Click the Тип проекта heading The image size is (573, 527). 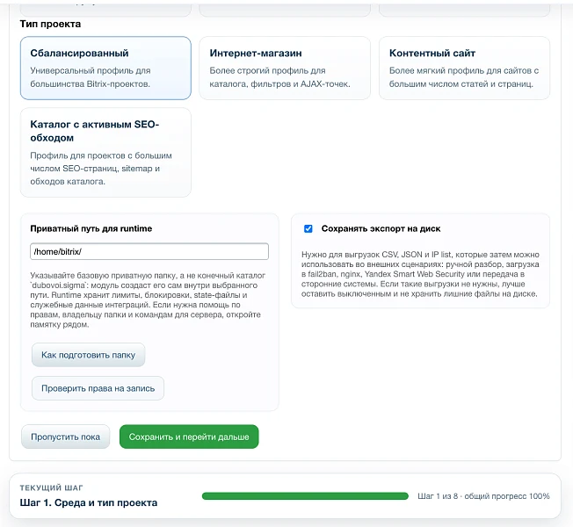click(50, 24)
